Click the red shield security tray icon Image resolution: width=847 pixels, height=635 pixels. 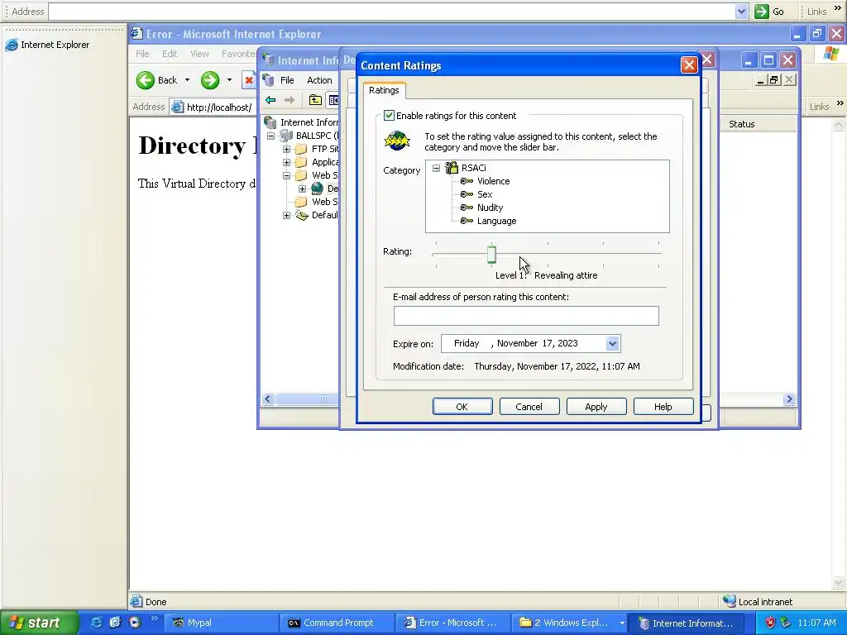click(770, 623)
